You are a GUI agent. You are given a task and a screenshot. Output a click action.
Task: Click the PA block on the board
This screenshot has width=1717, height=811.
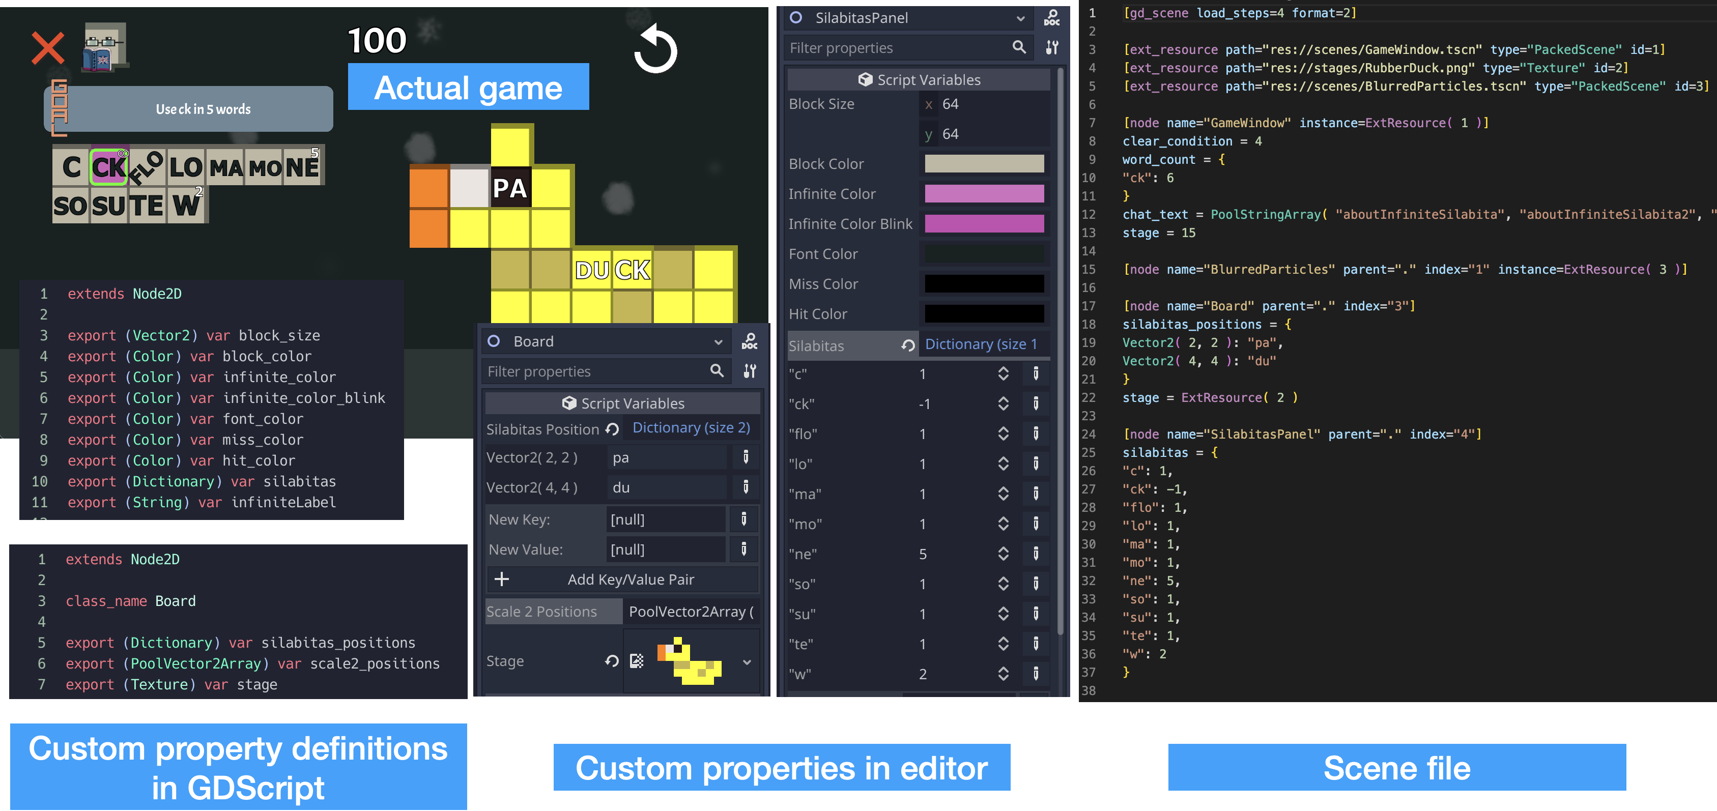click(x=510, y=188)
